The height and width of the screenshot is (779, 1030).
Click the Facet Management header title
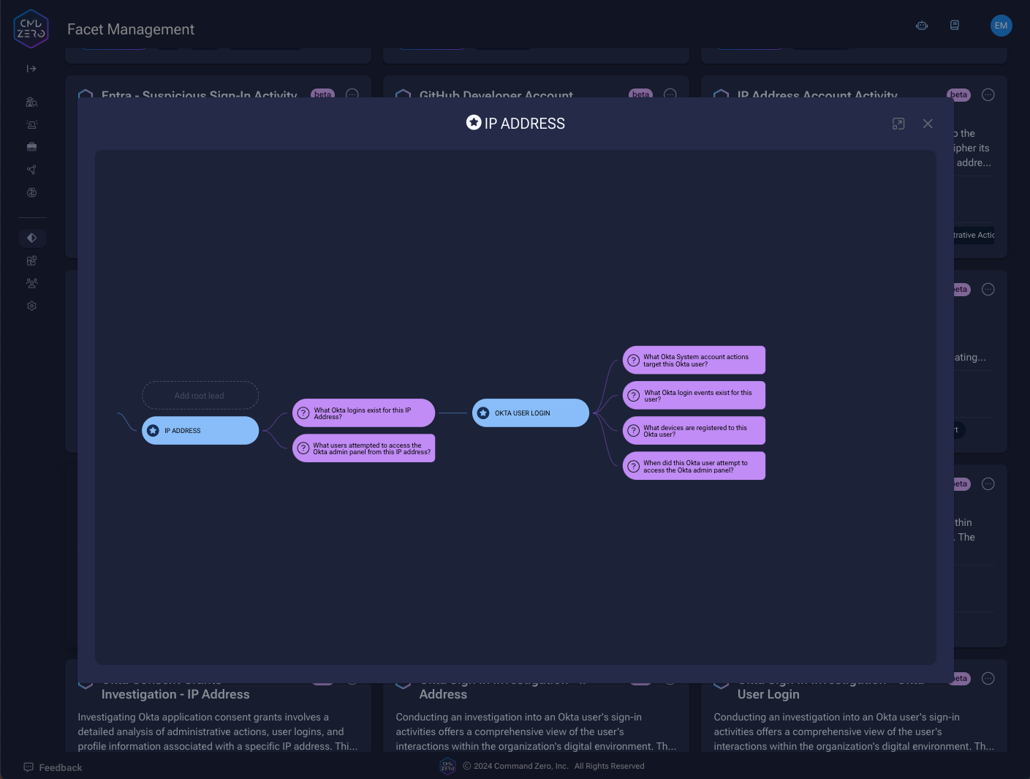[x=130, y=29]
